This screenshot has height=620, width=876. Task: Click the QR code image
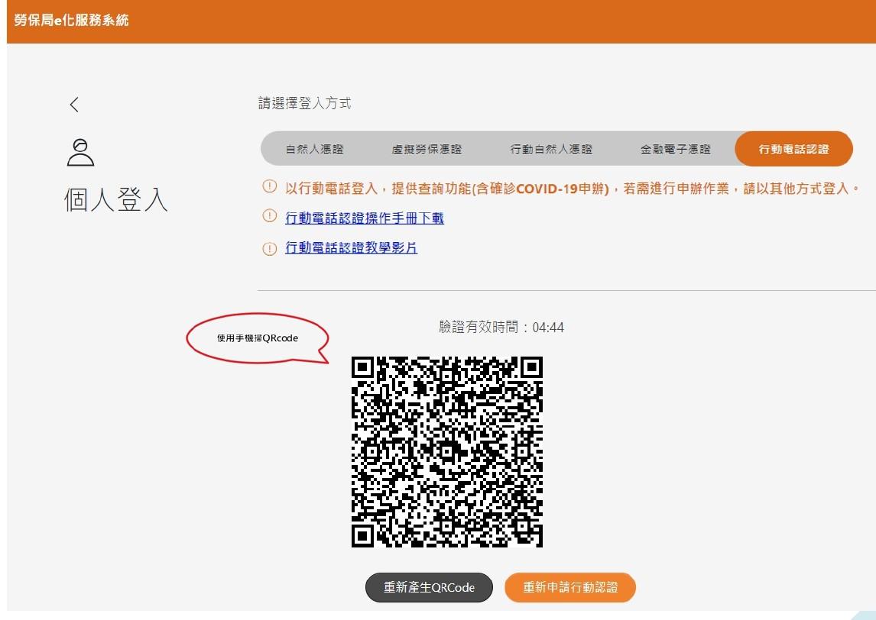tap(447, 452)
